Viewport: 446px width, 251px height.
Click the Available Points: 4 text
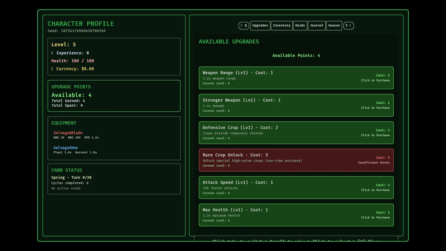(x=296, y=55)
